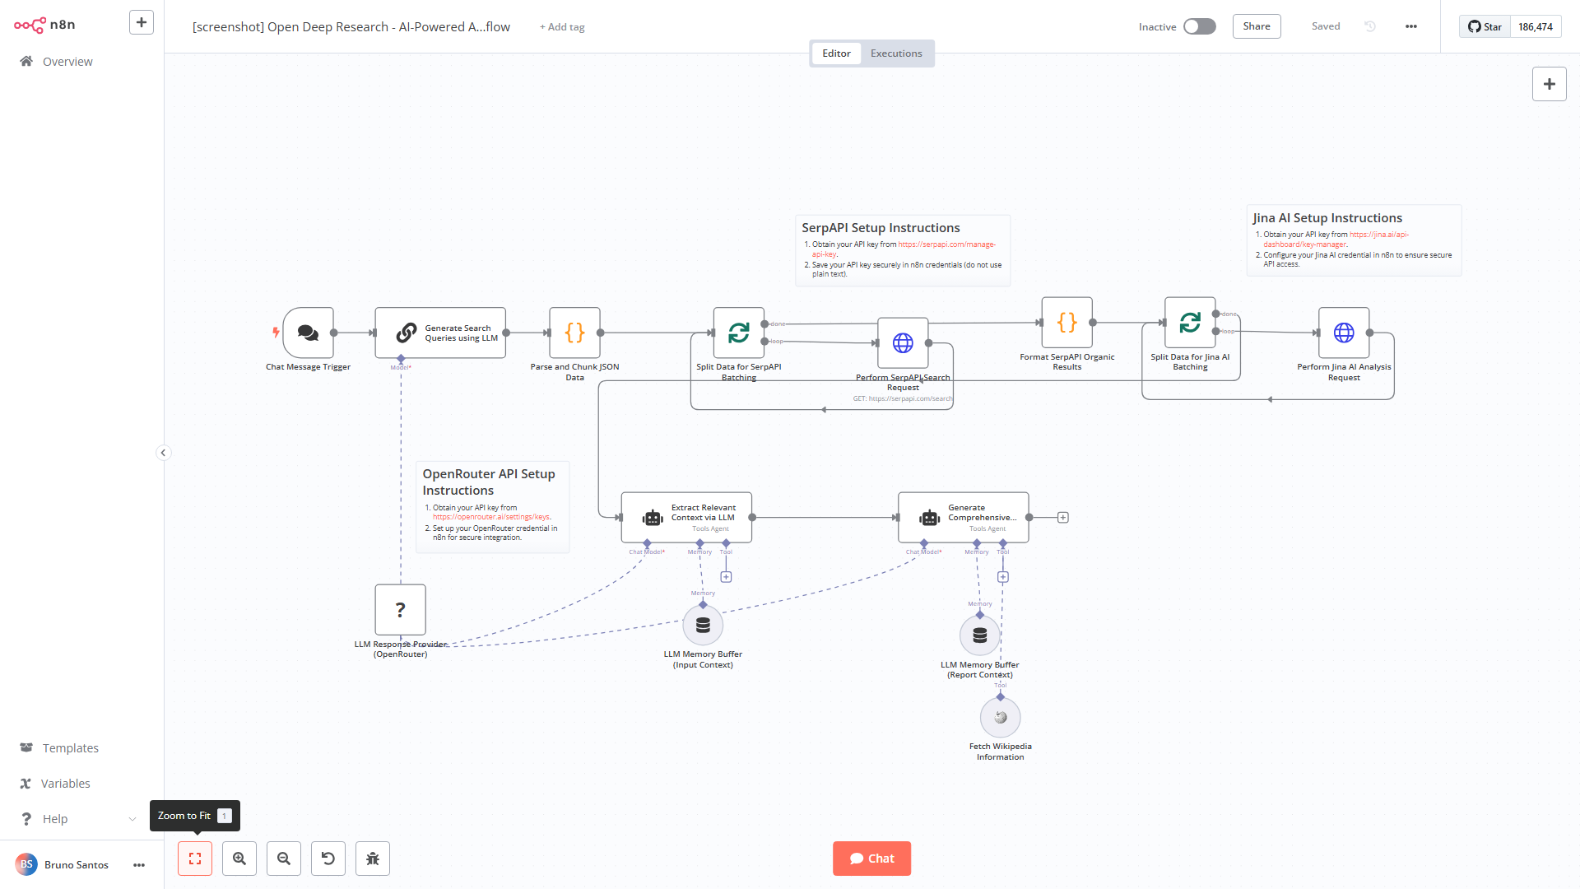Click the GitHub star count 186,474
This screenshot has width=1580, height=889.
(x=1536, y=27)
